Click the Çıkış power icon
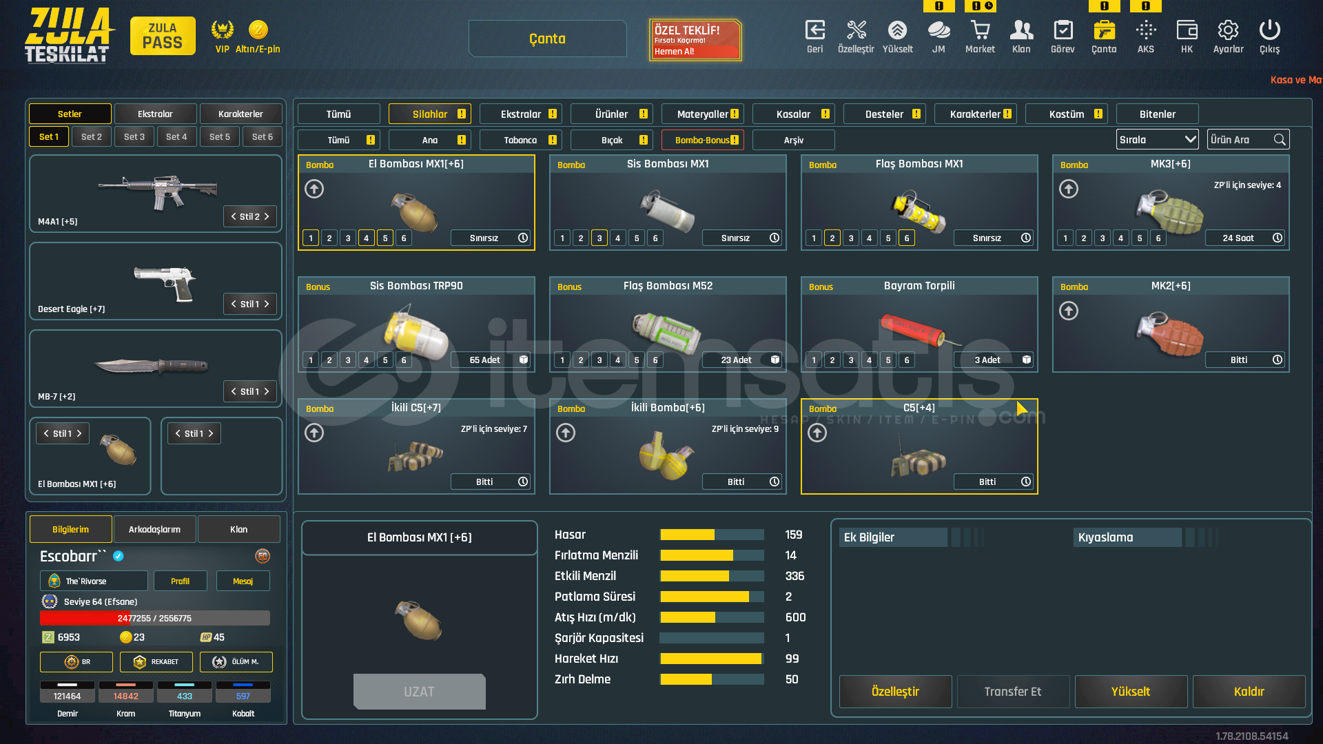Image resolution: width=1323 pixels, height=744 pixels. pyautogui.click(x=1269, y=30)
